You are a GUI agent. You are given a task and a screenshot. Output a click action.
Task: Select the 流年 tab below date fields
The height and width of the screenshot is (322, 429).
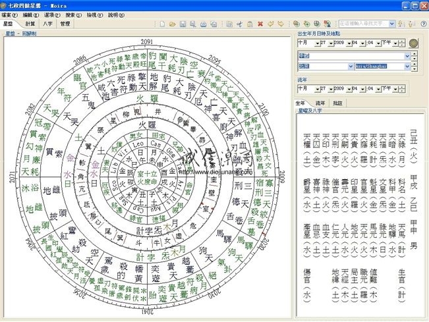320,103
